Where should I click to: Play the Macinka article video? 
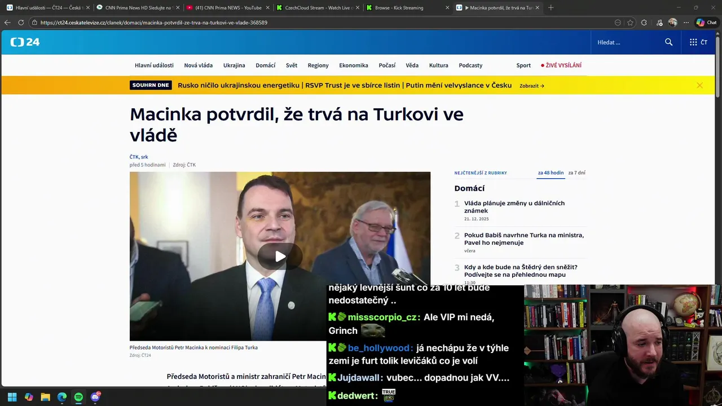coord(280,257)
